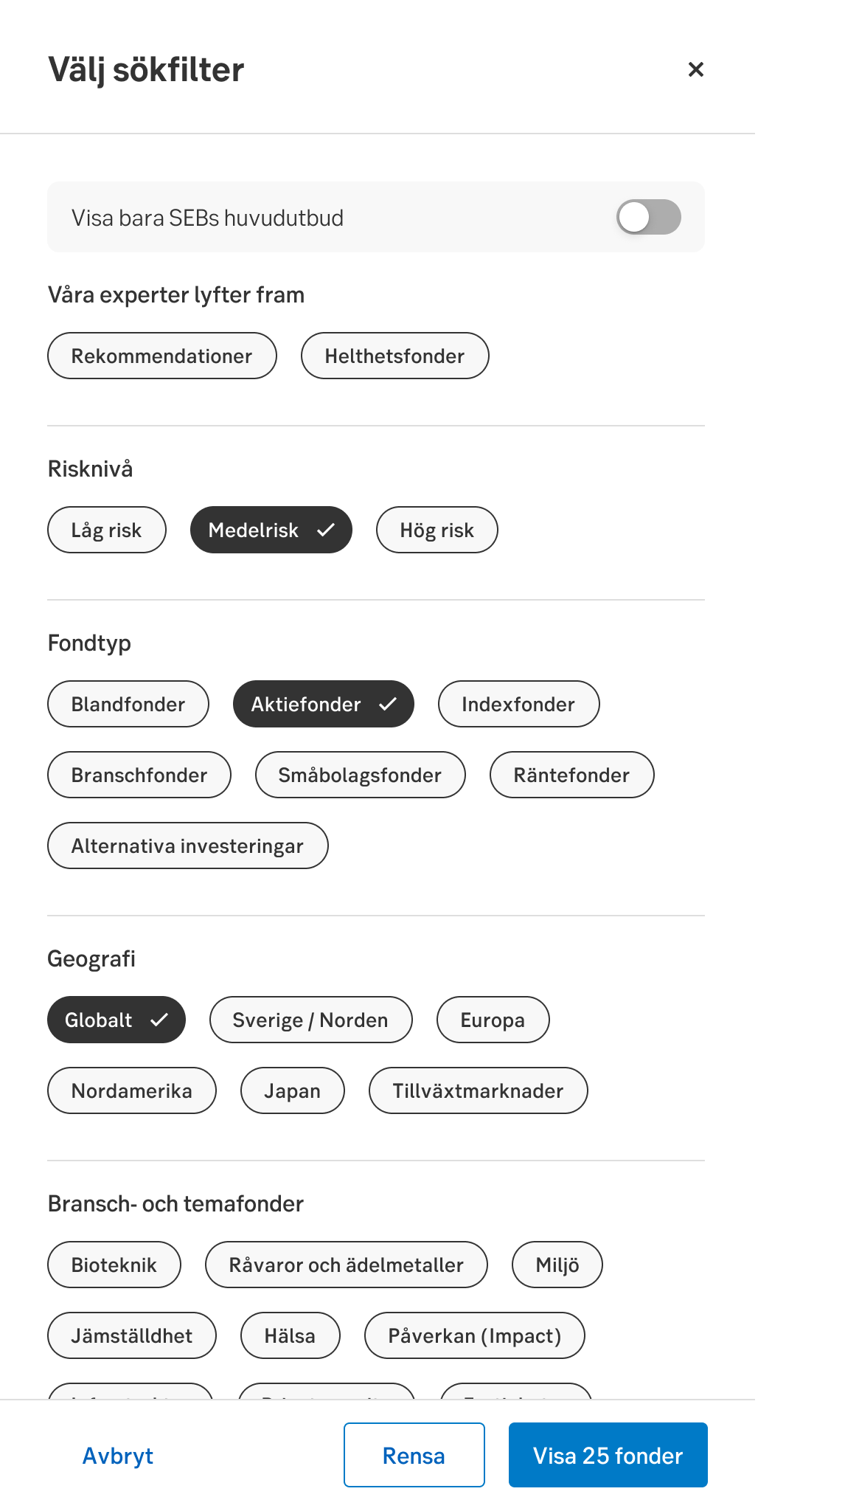845x1511 pixels.
Task: Choose the Småbolagsfonder chip
Action: point(360,775)
